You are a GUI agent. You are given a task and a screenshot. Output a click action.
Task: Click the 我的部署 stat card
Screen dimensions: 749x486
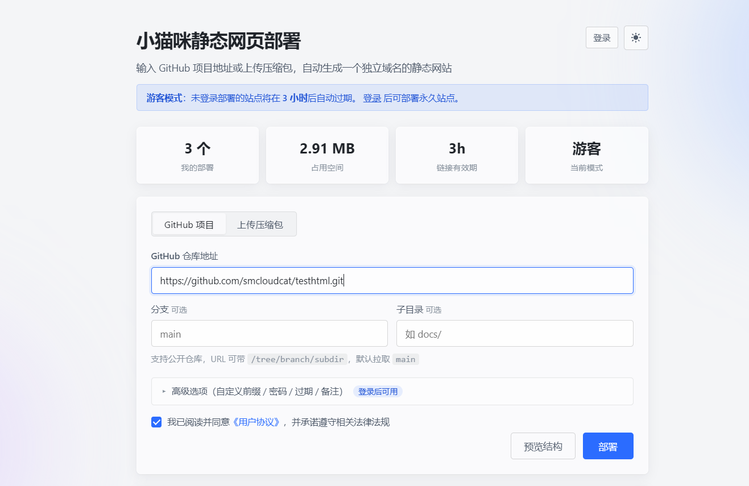197,155
